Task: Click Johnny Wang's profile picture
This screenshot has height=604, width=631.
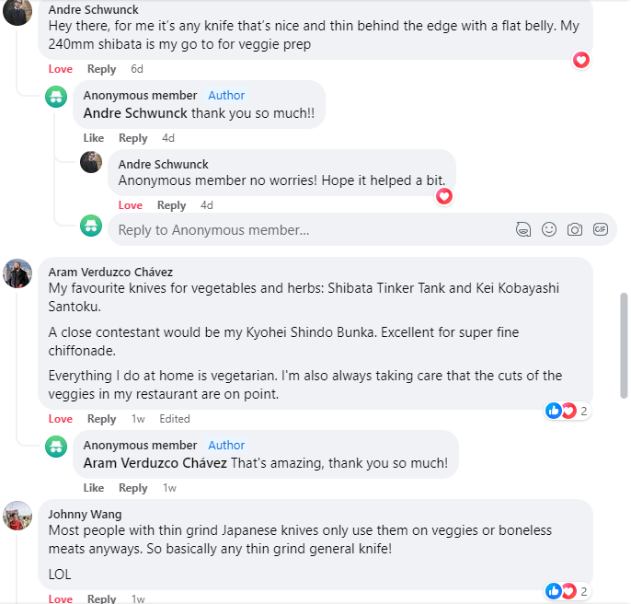Action: coord(18,517)
